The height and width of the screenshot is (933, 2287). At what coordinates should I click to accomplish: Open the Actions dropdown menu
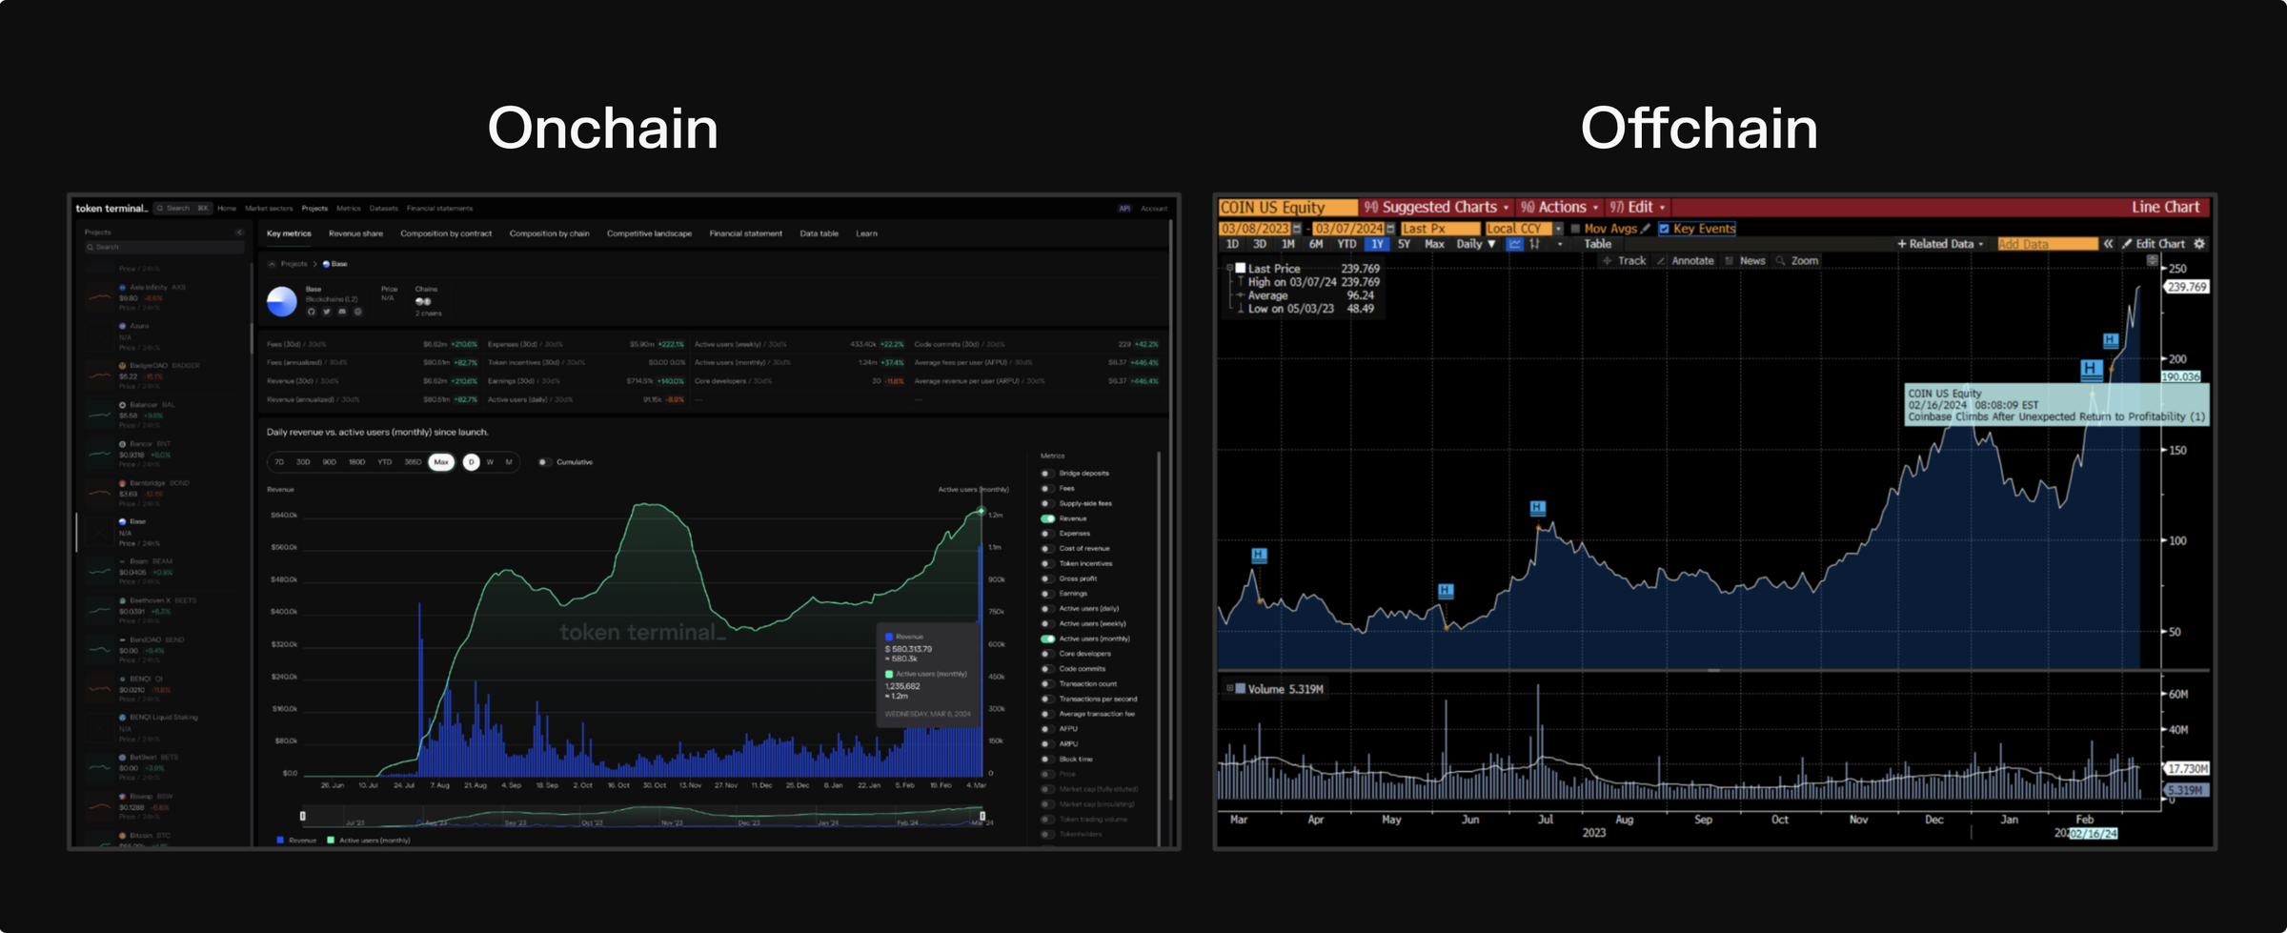tap(1560, 208)
